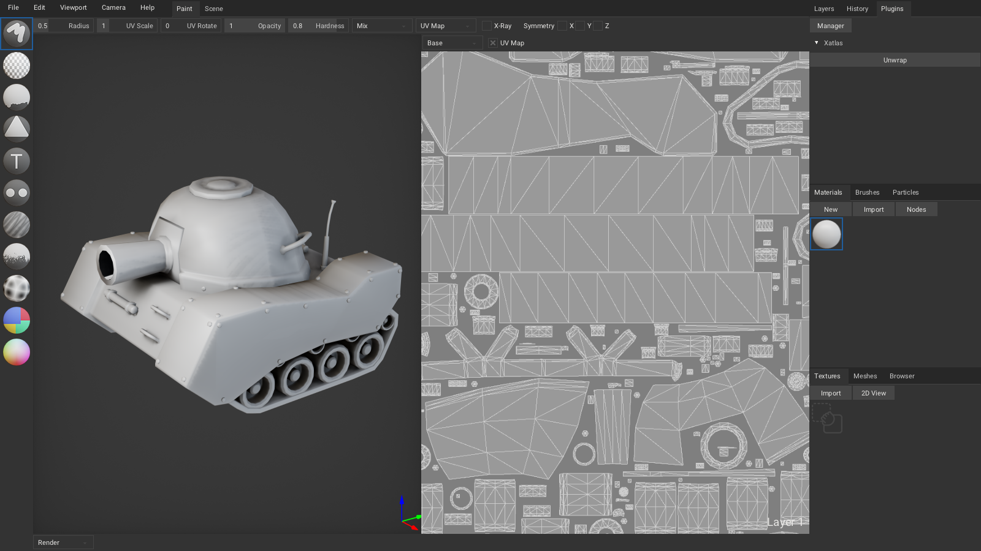The image size is (981, 551).
Task: Click the Unwrap button
Action: coord(895,59)
